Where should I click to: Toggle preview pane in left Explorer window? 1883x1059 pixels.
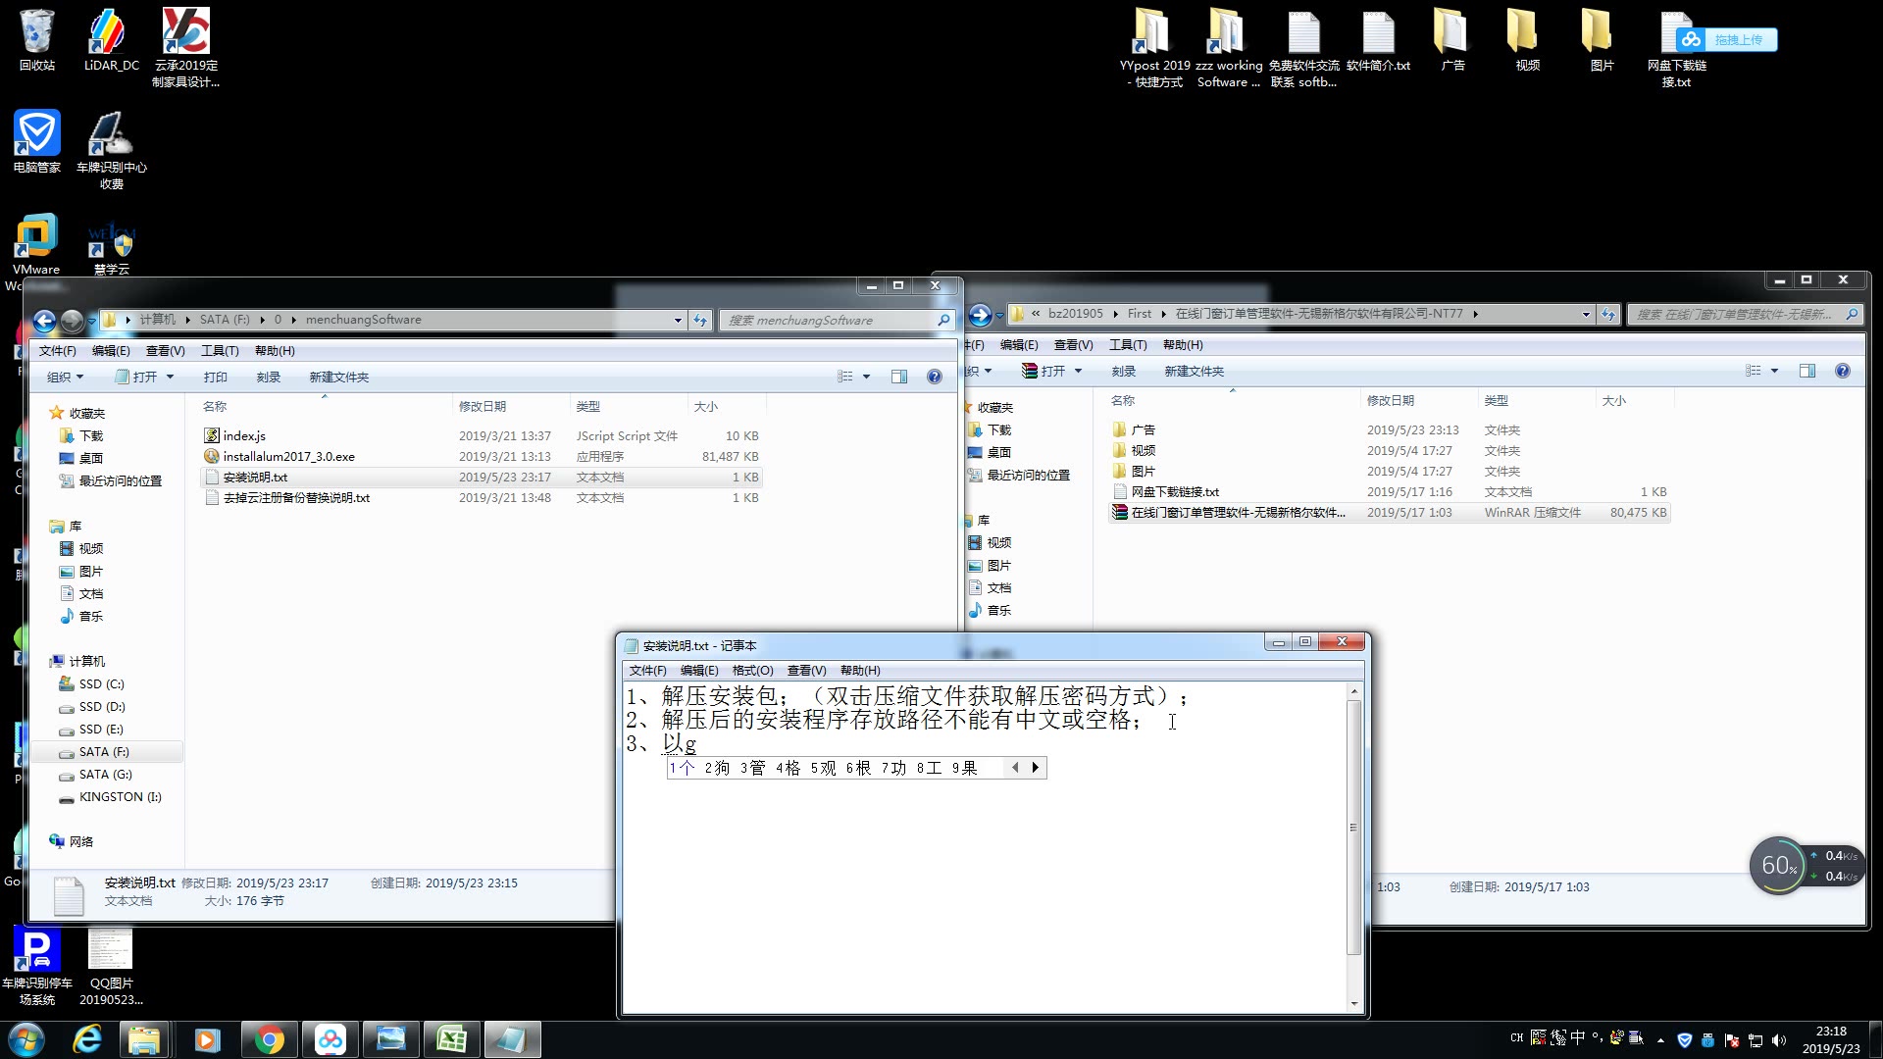pyautogui.click(x=898, y=377)
